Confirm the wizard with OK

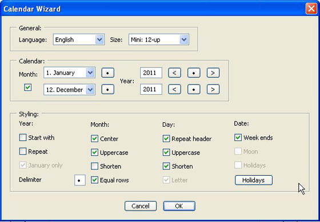179,206
